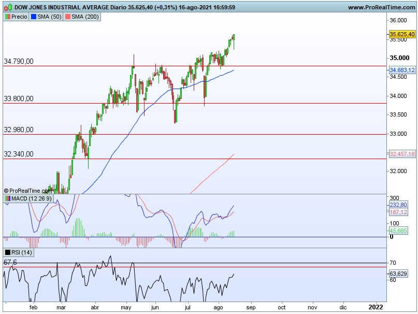Jump to dic on the time axis
The image size is (418, 314).
click(x=343, y=307)
